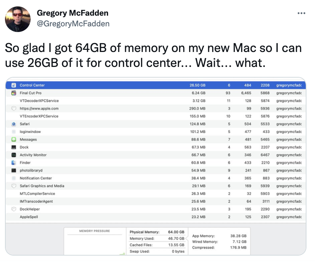Open Gregory McFadden's profile avatar
Screen dimensions: 315x262
tap(18, 19)
